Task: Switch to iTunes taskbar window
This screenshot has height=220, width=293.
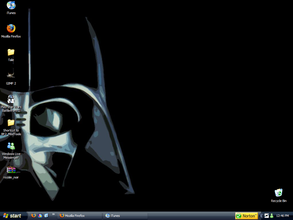Action: tap(125, 216)
